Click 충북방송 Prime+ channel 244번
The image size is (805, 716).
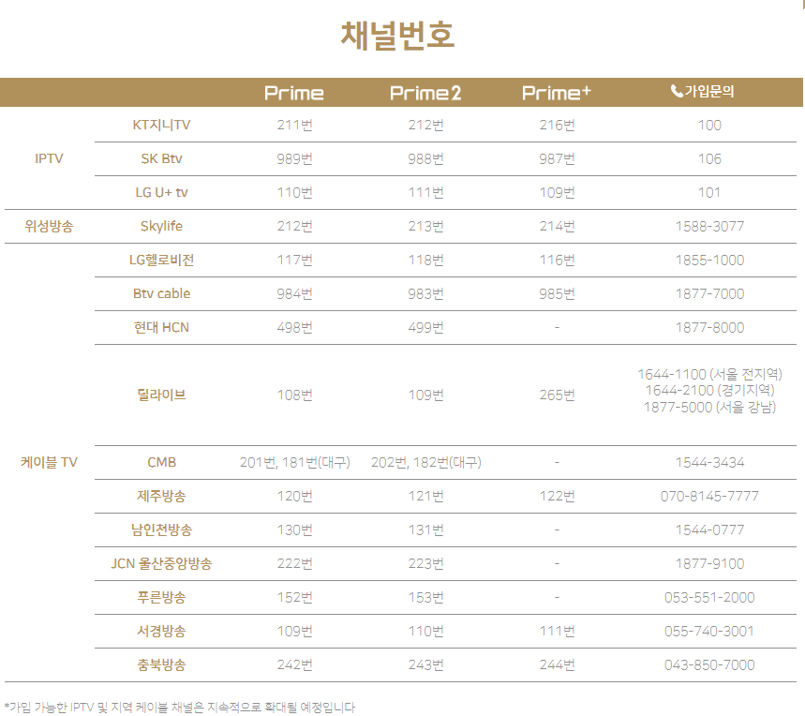(x=557, y=665)
